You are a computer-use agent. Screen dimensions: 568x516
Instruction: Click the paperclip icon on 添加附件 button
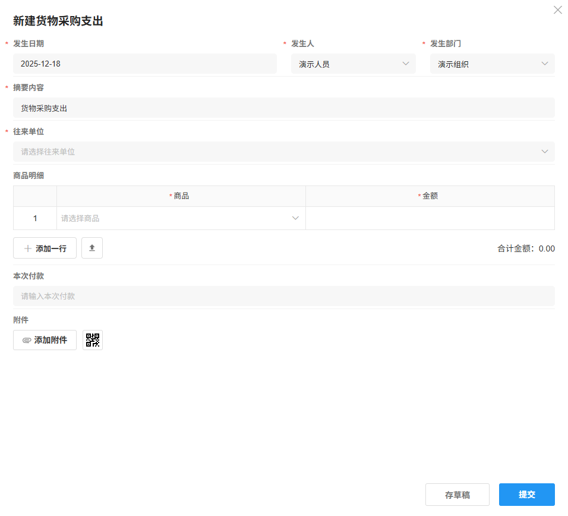(x=26, y=339)
